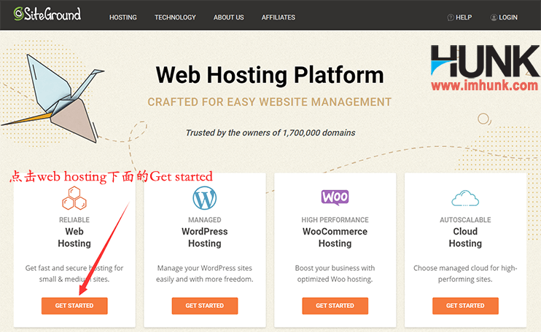Click the Cloud Hosting cloud icon
Image resolution: width=541 pixels, height=332 pixels.
point(465,198)
